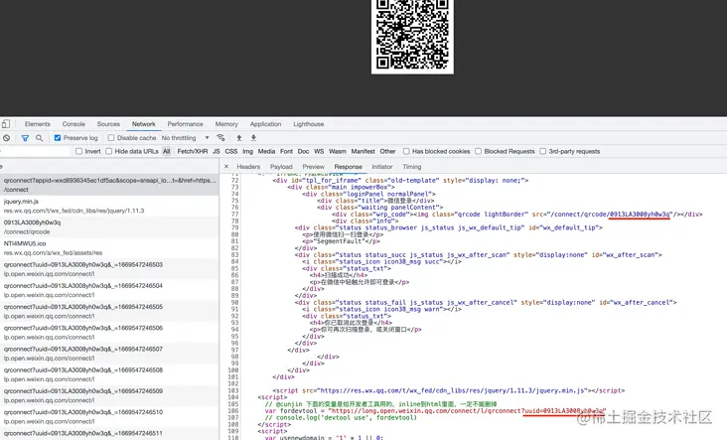Image resolution: width=727 pixels, height=440 pixels.
Task: Open network search with magnifier icon
Action: 40,138
